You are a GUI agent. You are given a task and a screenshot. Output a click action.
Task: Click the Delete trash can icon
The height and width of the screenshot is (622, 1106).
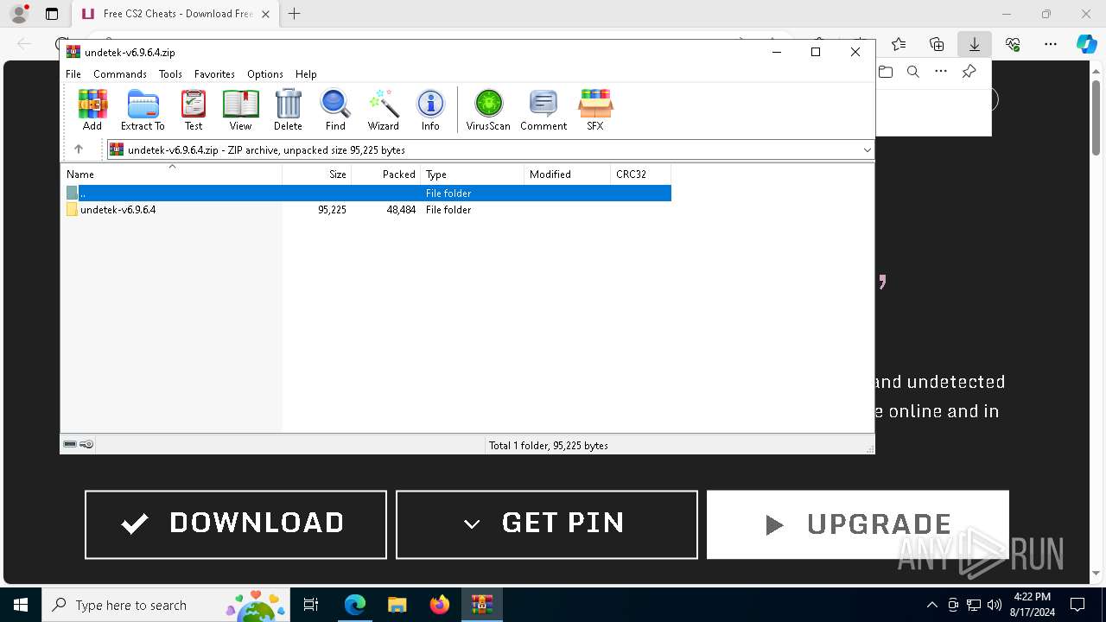[x=288, y=110]
